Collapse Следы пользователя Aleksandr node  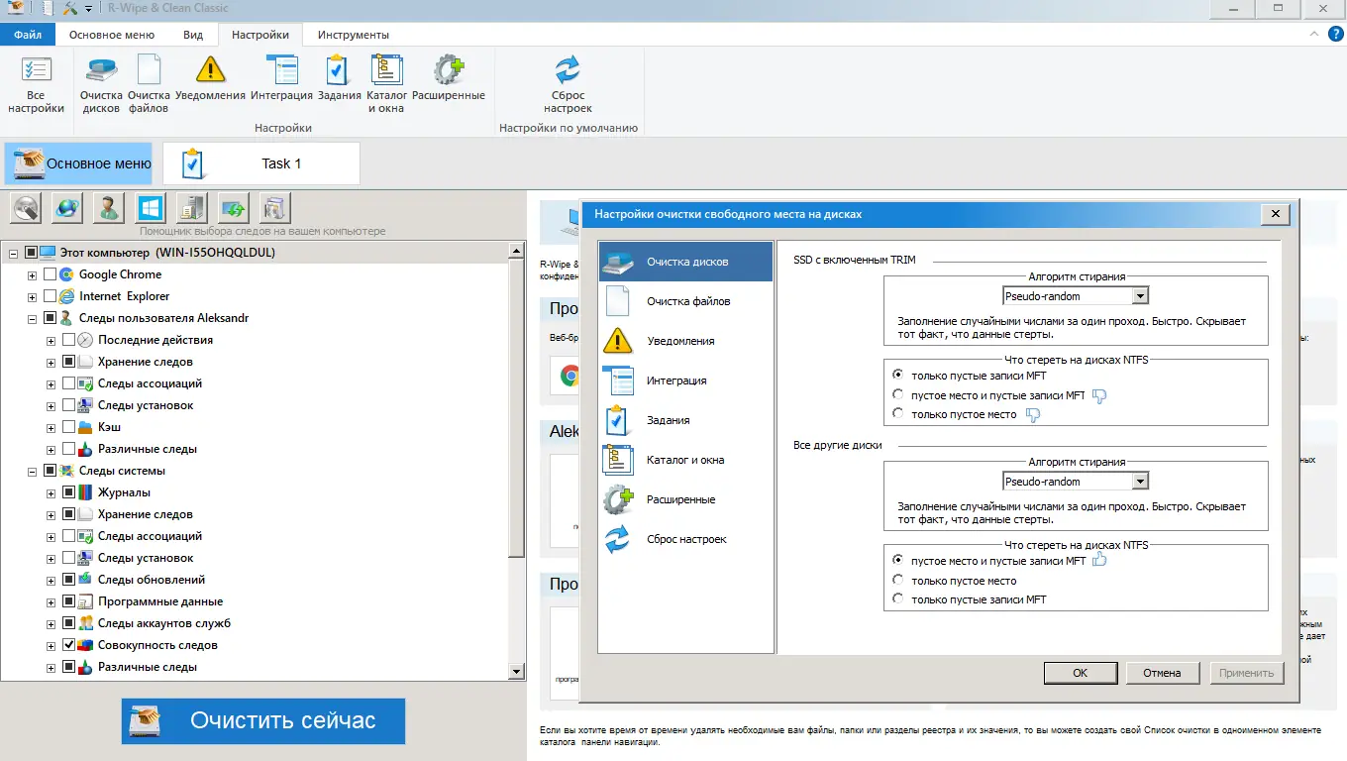coord(33,318)
